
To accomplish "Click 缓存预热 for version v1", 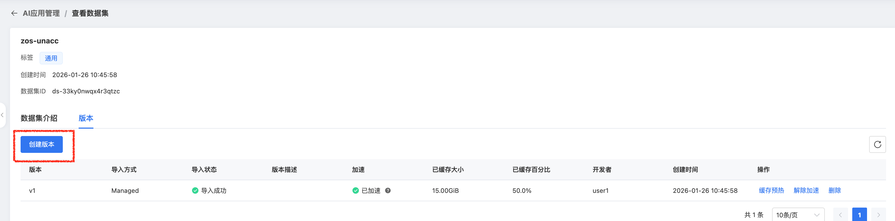I will (771, 190).
